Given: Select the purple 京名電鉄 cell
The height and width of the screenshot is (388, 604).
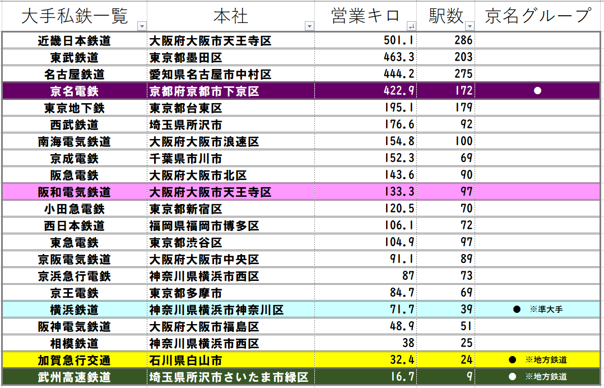Looking at the screenshot, I should tap(75, 91).
